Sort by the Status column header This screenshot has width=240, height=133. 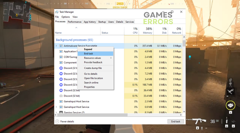(x=112, y=31)
